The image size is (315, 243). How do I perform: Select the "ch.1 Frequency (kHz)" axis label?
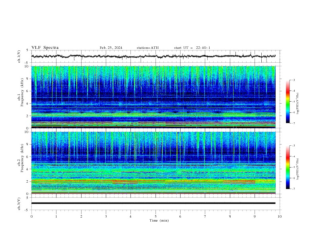point(21,92)
